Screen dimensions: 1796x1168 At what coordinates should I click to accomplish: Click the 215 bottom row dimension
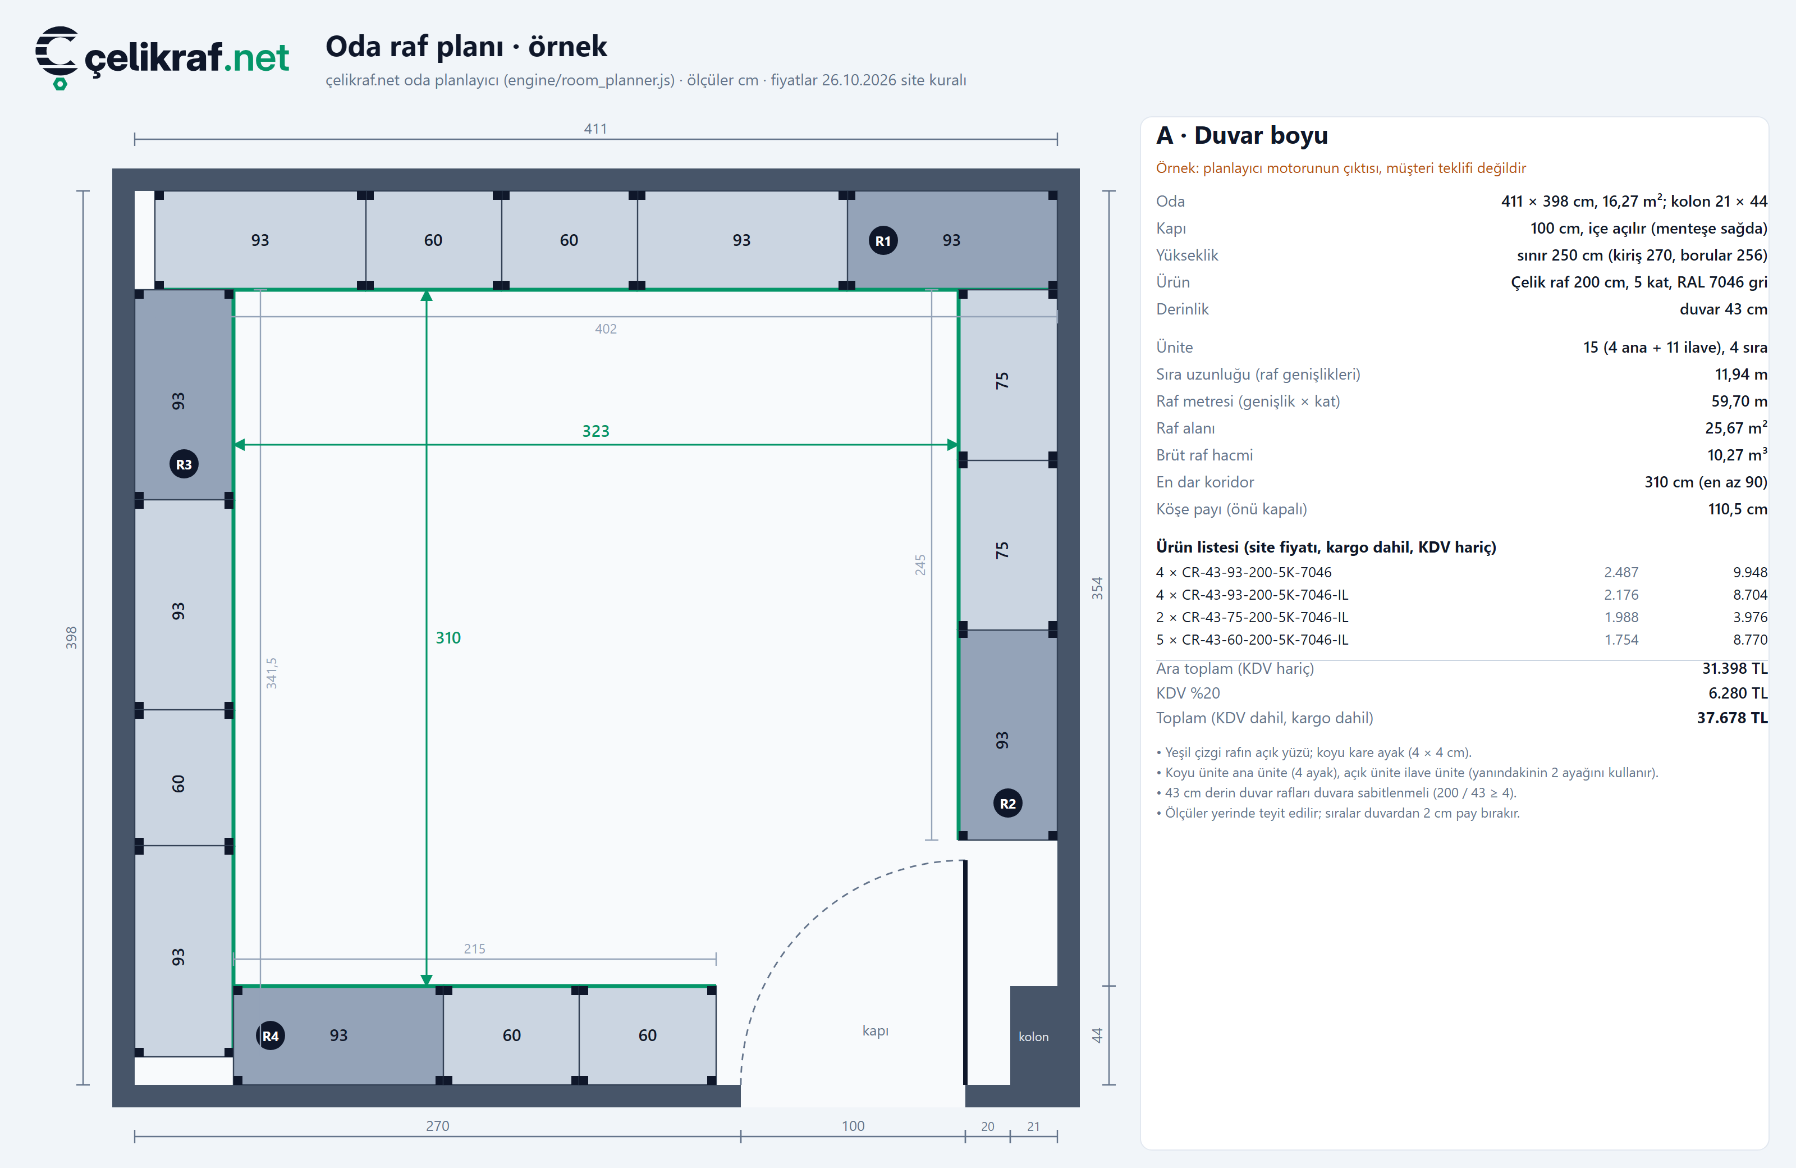pyautogui.click(x=475, y=948)
